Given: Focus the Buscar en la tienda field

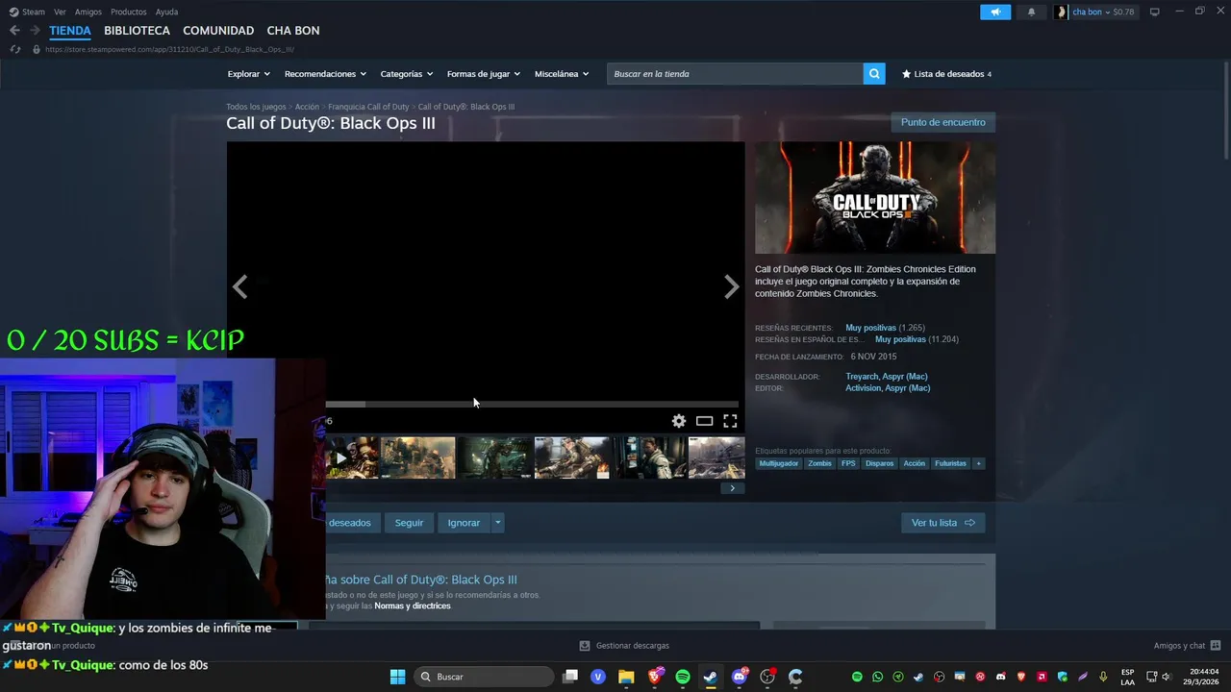Looking at the screenshot, I should 735,74.
